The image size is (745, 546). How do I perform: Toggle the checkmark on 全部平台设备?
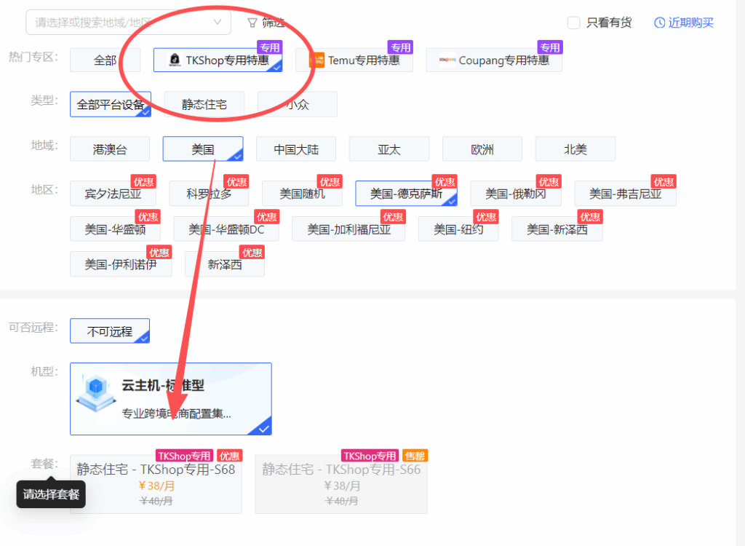[145, 113]
